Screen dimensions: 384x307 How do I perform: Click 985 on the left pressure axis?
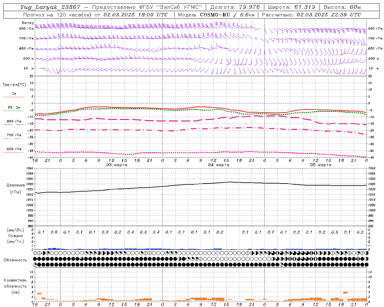30,226
